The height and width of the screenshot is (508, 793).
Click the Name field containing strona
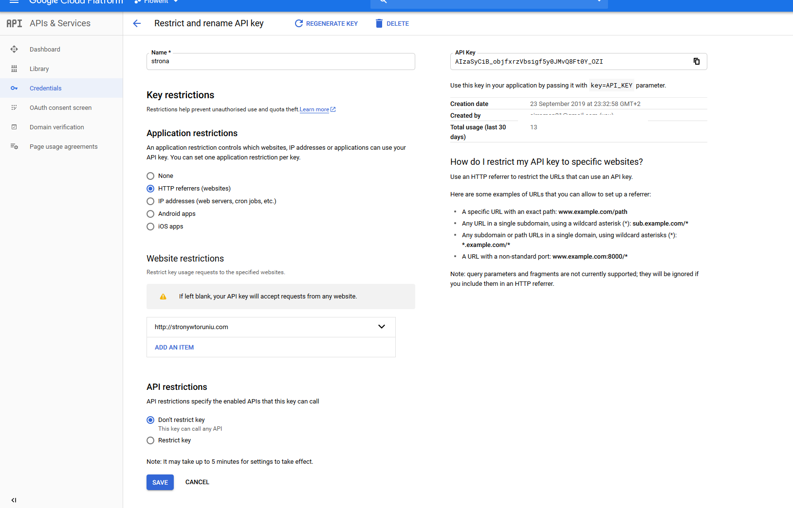[x=281, y=61]
